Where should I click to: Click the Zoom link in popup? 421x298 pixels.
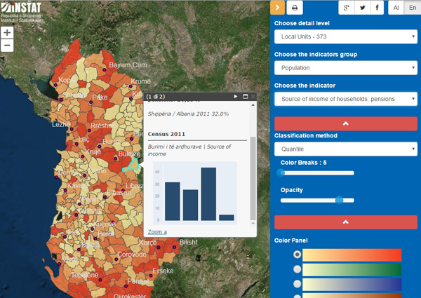pyautogui.click(x=157, y=232)
